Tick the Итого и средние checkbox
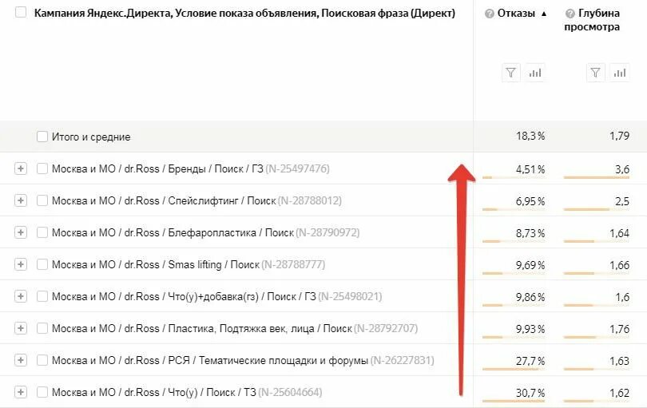Viewport: 647px width, 408px height. pyautogui.click(x=42, y=137)
